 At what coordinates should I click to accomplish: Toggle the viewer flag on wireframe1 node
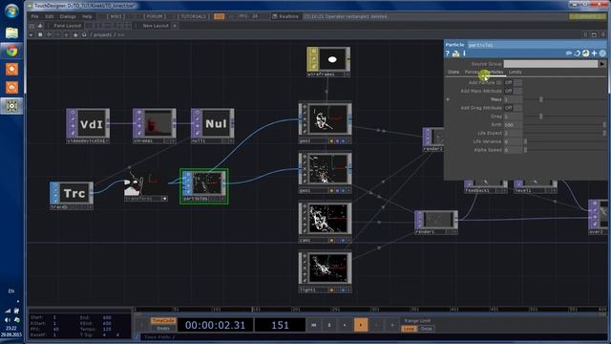313,51
